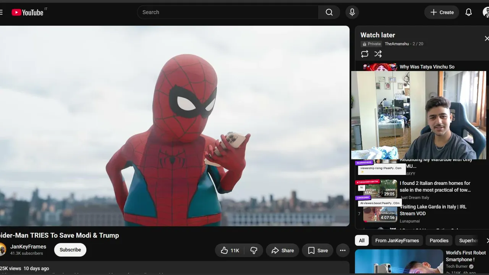Dislike the Spider-Man video
This screenshot has height=275, width=489.
click(254, 251)
